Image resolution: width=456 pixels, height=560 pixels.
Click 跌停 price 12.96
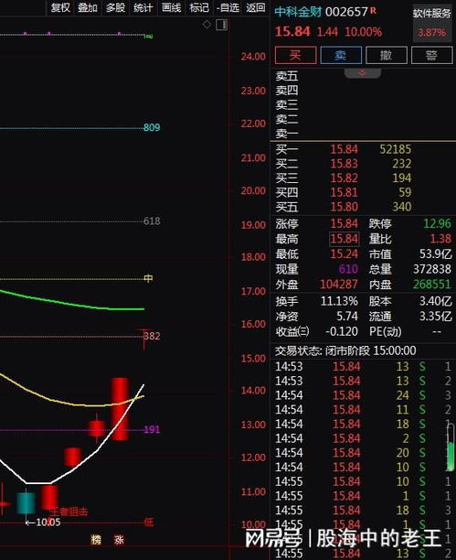point(437,223)
